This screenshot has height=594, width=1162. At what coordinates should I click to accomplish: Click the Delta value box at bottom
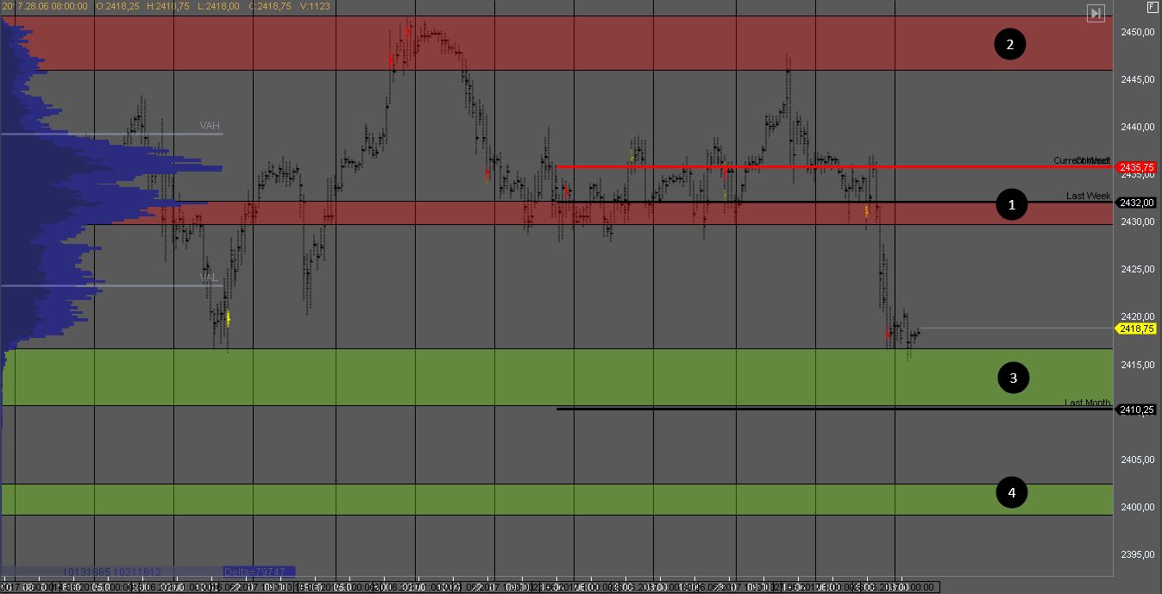pyautogui.click(x=259, y=572)
